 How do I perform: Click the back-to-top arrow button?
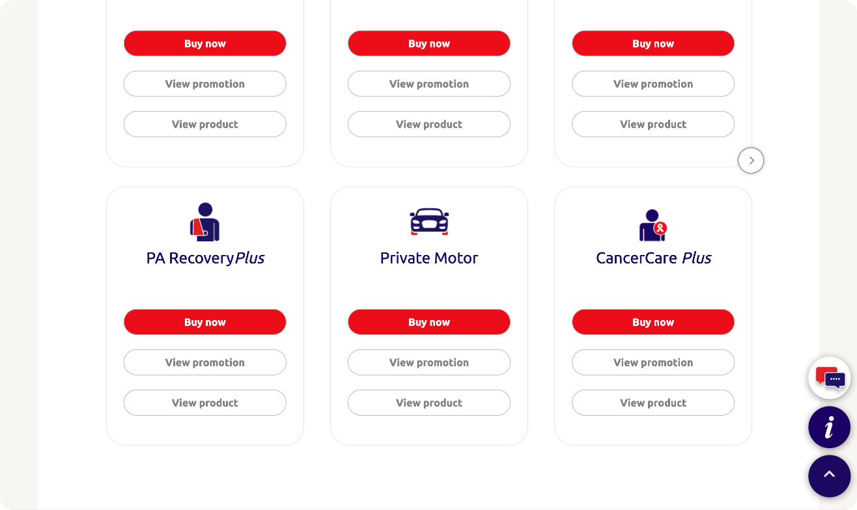[830, 476]
